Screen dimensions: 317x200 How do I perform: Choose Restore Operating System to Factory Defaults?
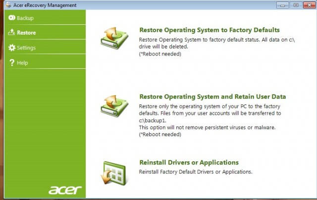[x=210, y=30]
